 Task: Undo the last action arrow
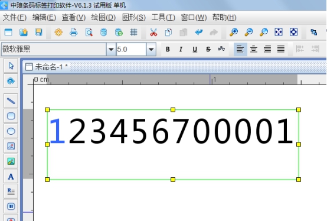tap(199, 32)
